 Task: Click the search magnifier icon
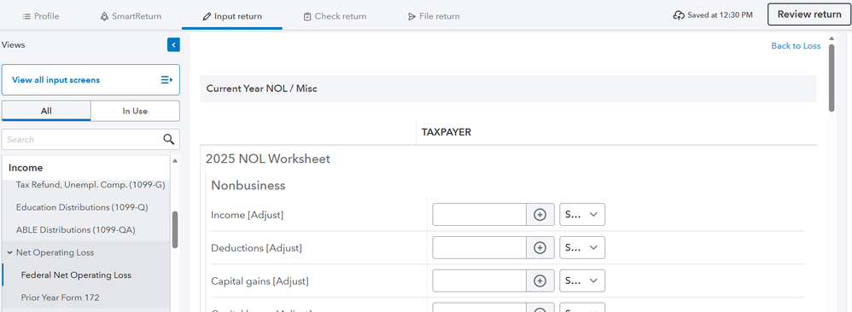coord(169,140)
